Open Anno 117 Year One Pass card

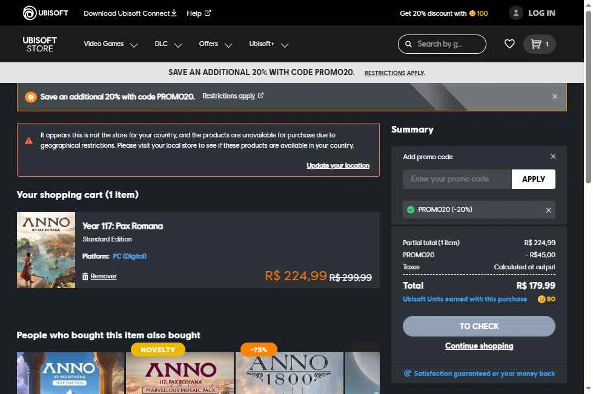[x=70, y=373]
